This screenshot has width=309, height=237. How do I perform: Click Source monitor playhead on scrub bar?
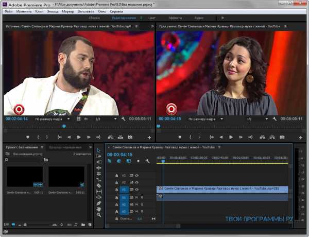[64, 126]
